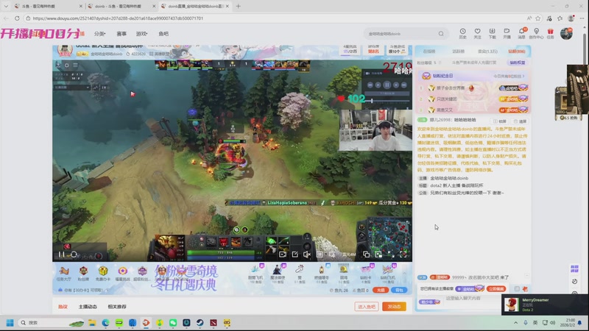
Task: Open the 消息 notification bell
Action: click(x=521, y=33)
